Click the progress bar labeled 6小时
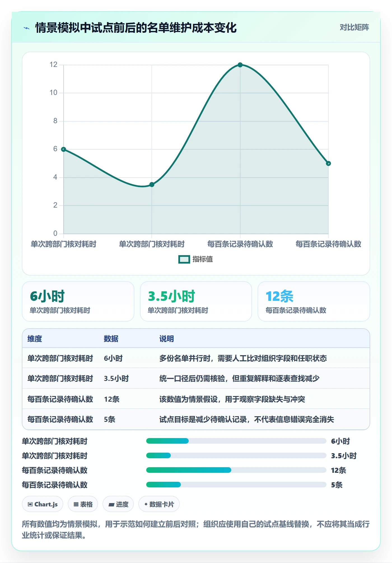The width and height of the screenshot is (392, 563). coord(236,441)
